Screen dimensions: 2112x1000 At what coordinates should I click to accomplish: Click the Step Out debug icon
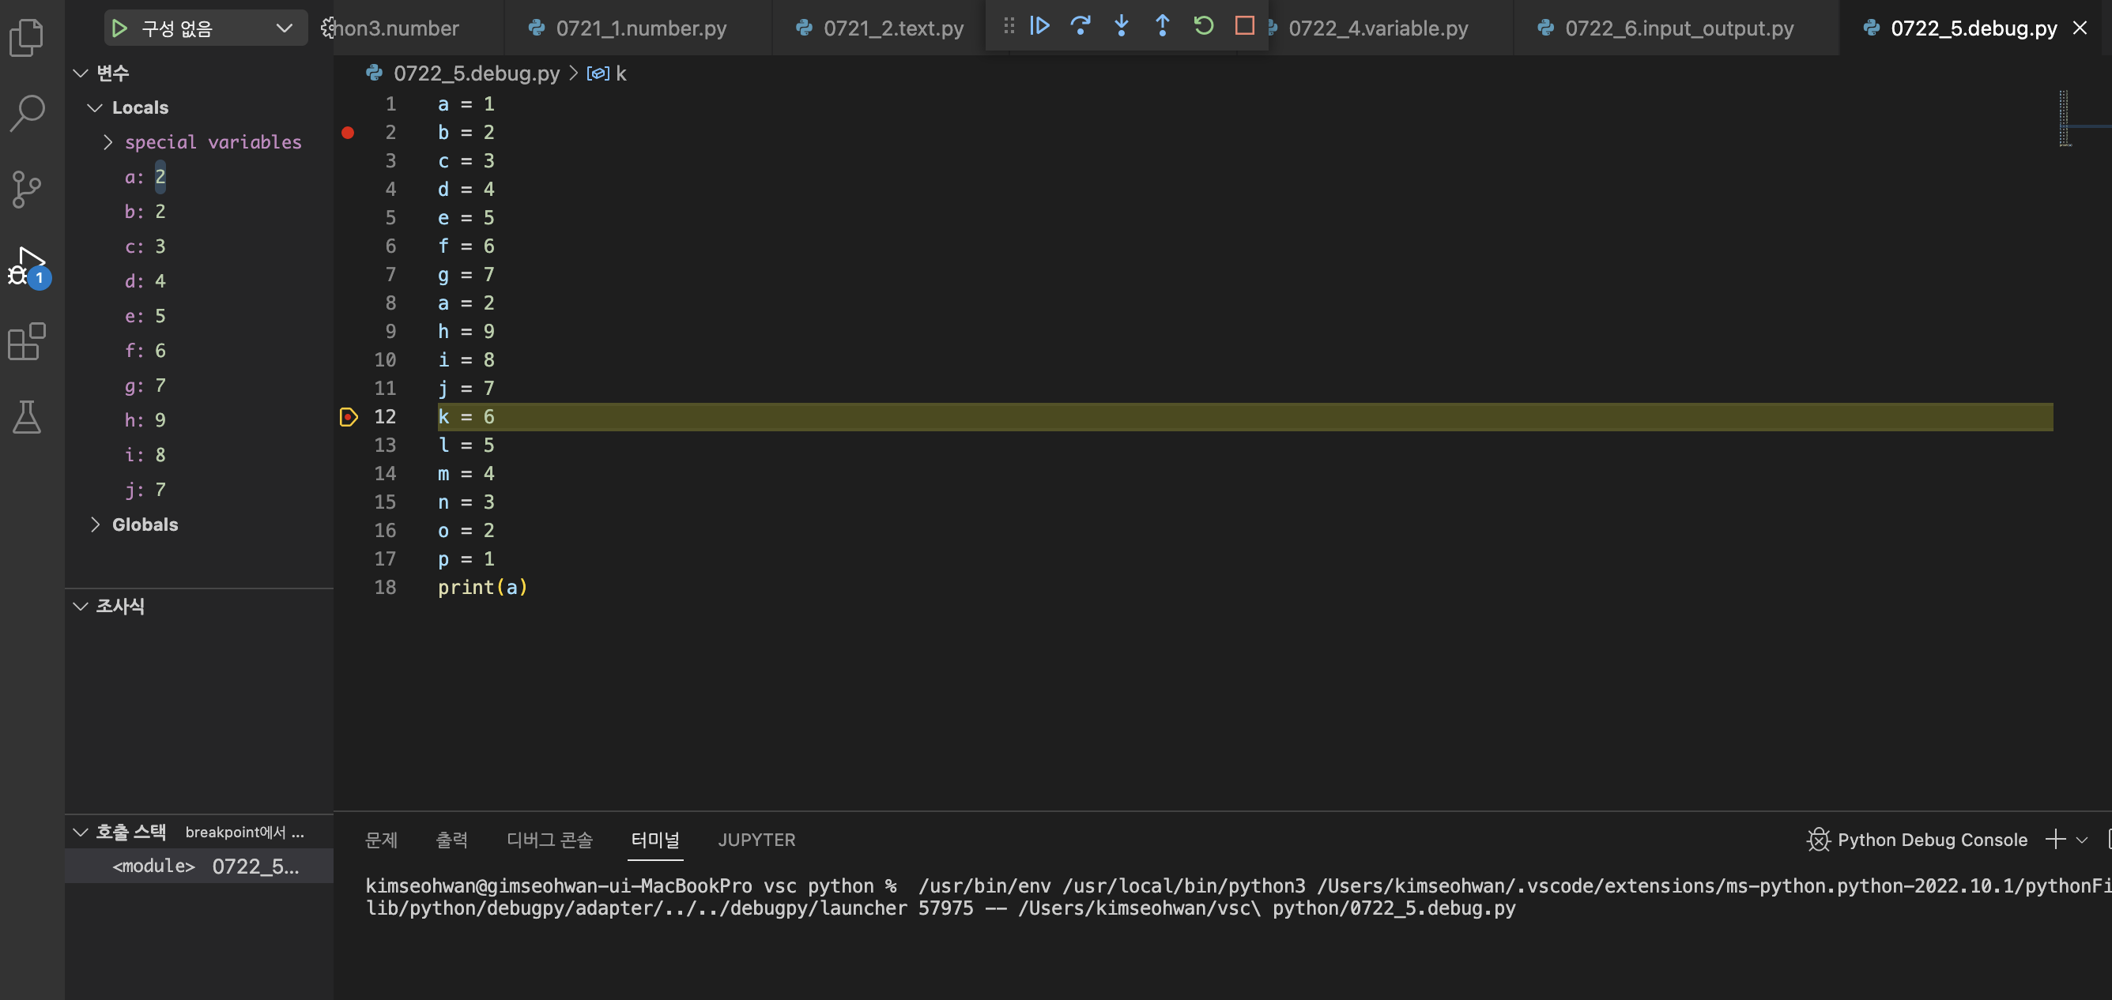point(1163,26)
